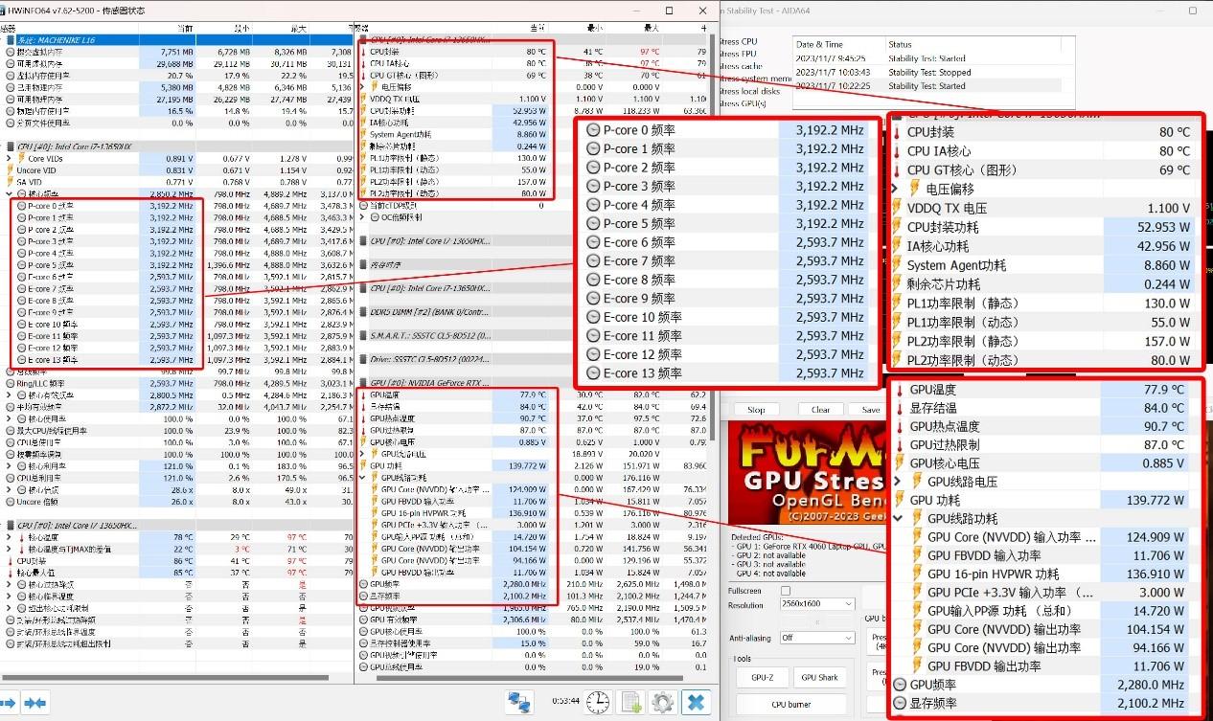
Task: Toggle Stress CPU in AIDA64
Action: (738, 41)
